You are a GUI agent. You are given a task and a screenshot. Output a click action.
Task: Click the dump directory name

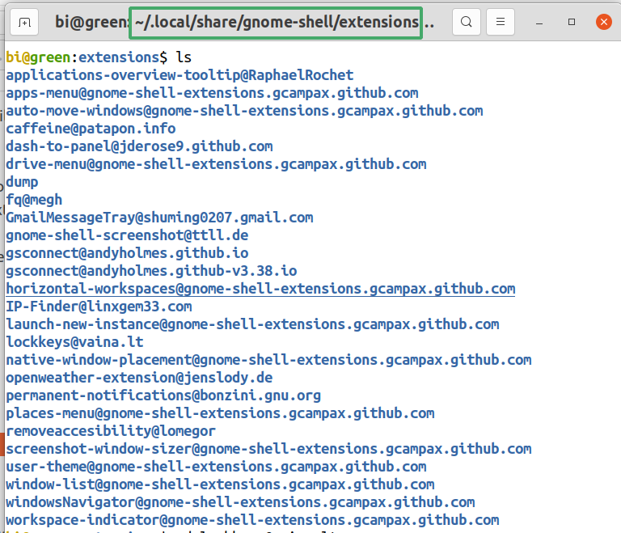coord(22,182)
